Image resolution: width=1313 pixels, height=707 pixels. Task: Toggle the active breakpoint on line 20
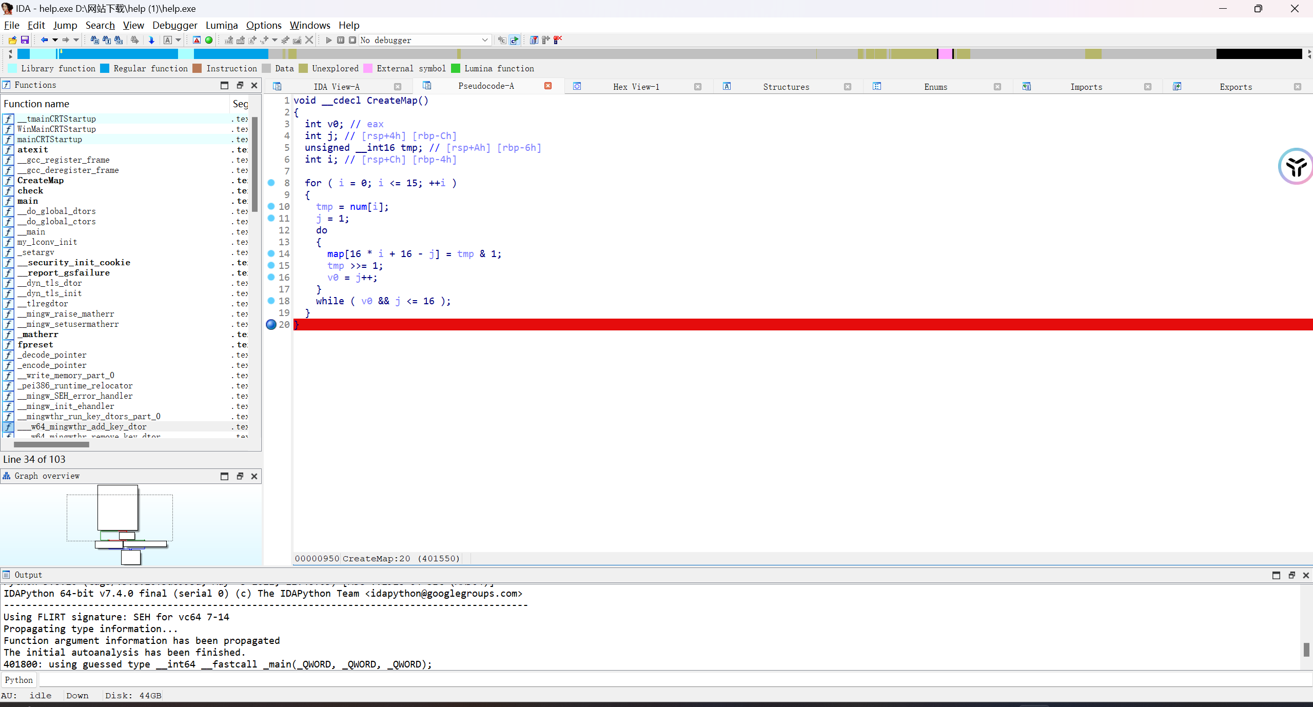[x=271, y=324]
